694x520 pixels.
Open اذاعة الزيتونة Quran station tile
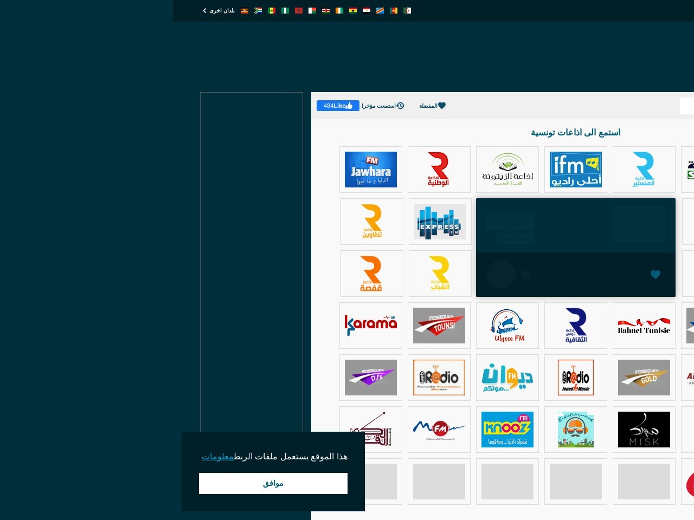[x=507, y=170]
